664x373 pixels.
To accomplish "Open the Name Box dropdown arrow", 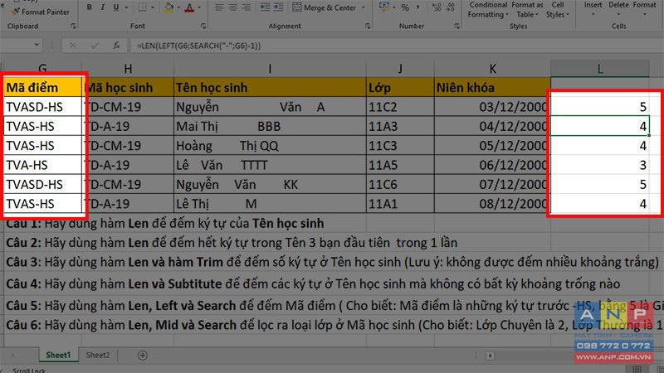I will [37, 45].
